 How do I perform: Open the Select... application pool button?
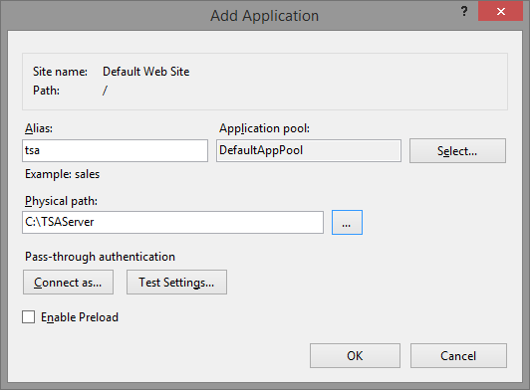[457, 150]
